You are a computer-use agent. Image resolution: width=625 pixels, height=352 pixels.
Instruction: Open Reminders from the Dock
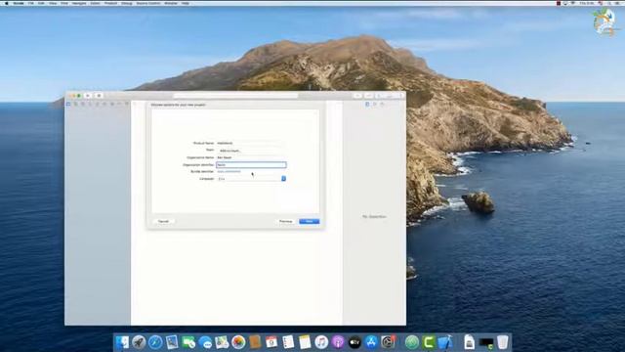click(x=288, y=342)
